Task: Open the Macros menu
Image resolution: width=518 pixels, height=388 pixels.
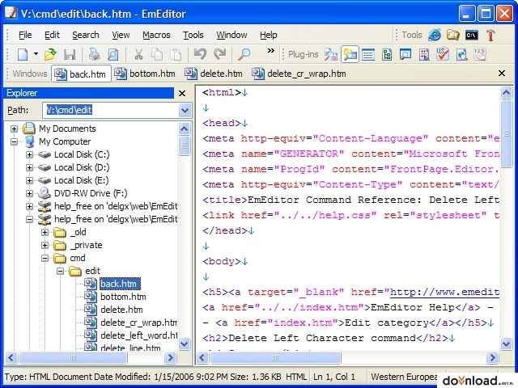Action: pos(156,35)
